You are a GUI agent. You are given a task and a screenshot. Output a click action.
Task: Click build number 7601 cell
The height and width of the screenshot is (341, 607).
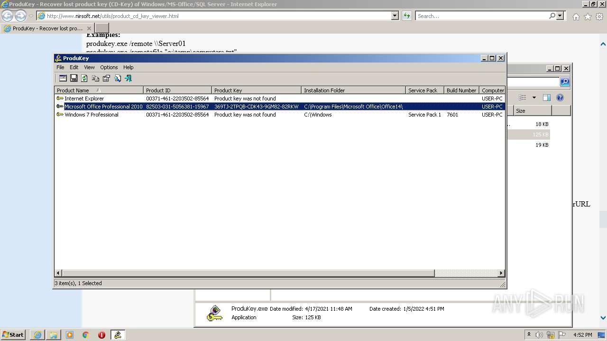coord(452,115)
